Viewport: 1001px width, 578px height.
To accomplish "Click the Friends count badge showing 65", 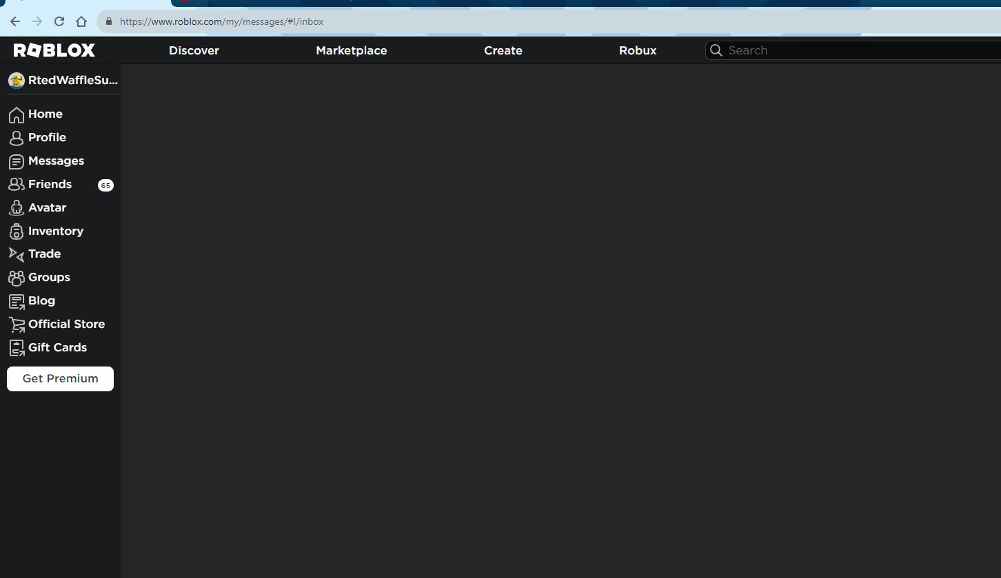I will (105, 185).
